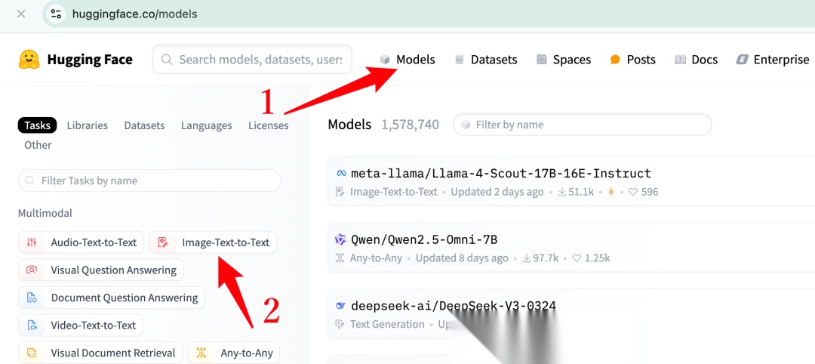This screenshot has height=364, width=815.
Task: Filter by Visual Document Retrieval task
Action: tap(100, 353)
